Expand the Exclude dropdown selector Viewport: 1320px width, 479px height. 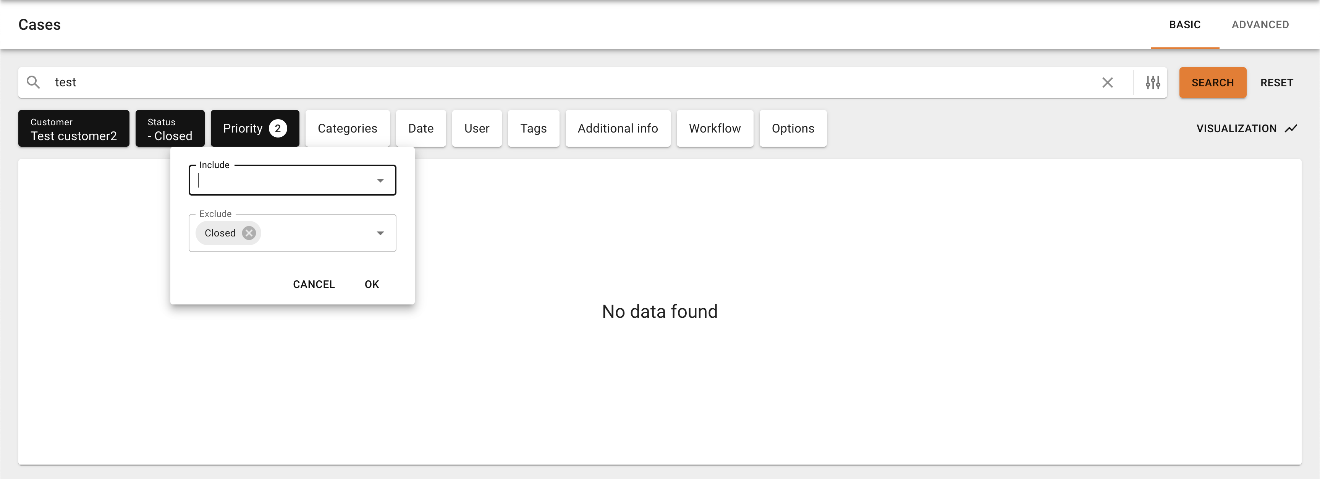click(380, 232)
